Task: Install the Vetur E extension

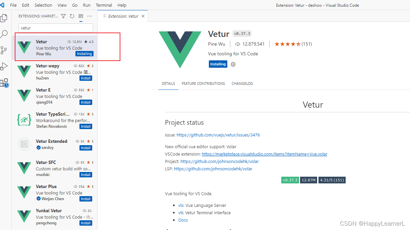Action: (86, 102)
